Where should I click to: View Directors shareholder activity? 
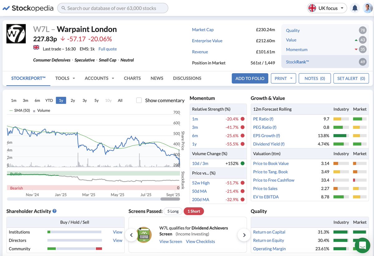117,240
